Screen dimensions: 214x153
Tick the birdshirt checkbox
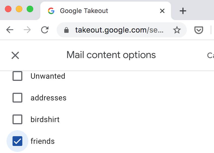17,119
